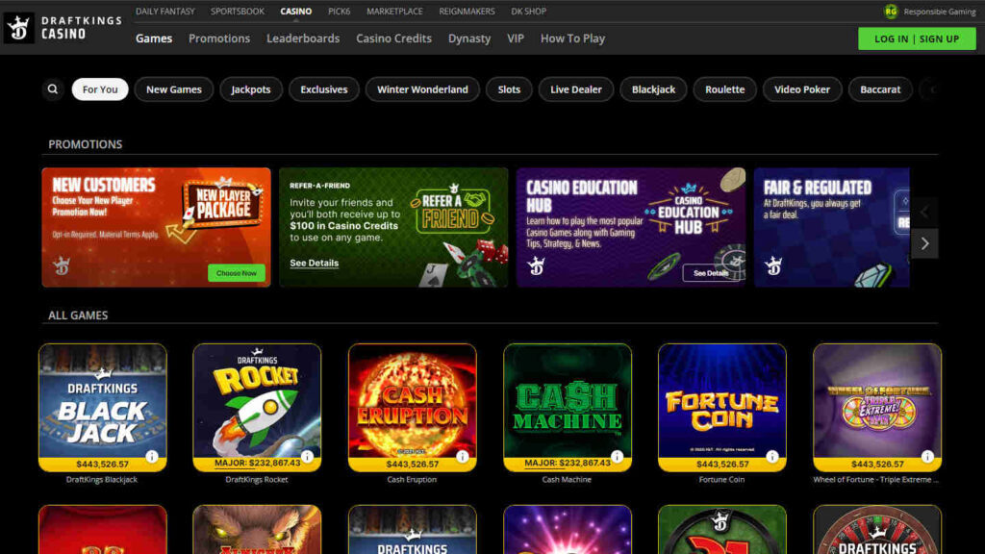Click the Cash Eruption title text
The image size is (985, 554).
coord(412,479)
